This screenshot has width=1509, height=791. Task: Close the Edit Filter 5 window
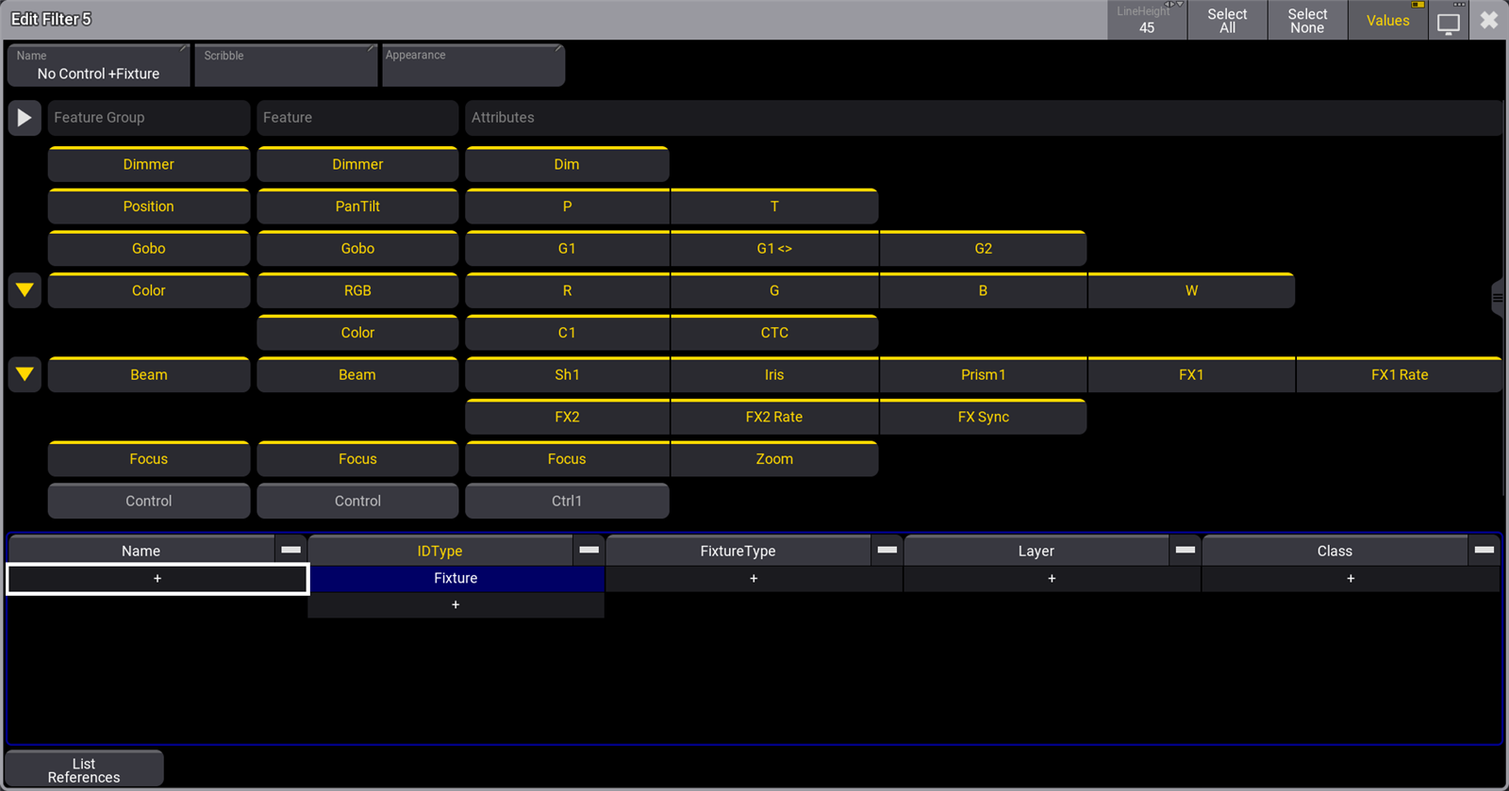[x=1489, y=21]
